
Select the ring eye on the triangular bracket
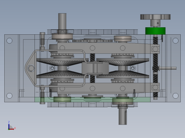(31, 68)
